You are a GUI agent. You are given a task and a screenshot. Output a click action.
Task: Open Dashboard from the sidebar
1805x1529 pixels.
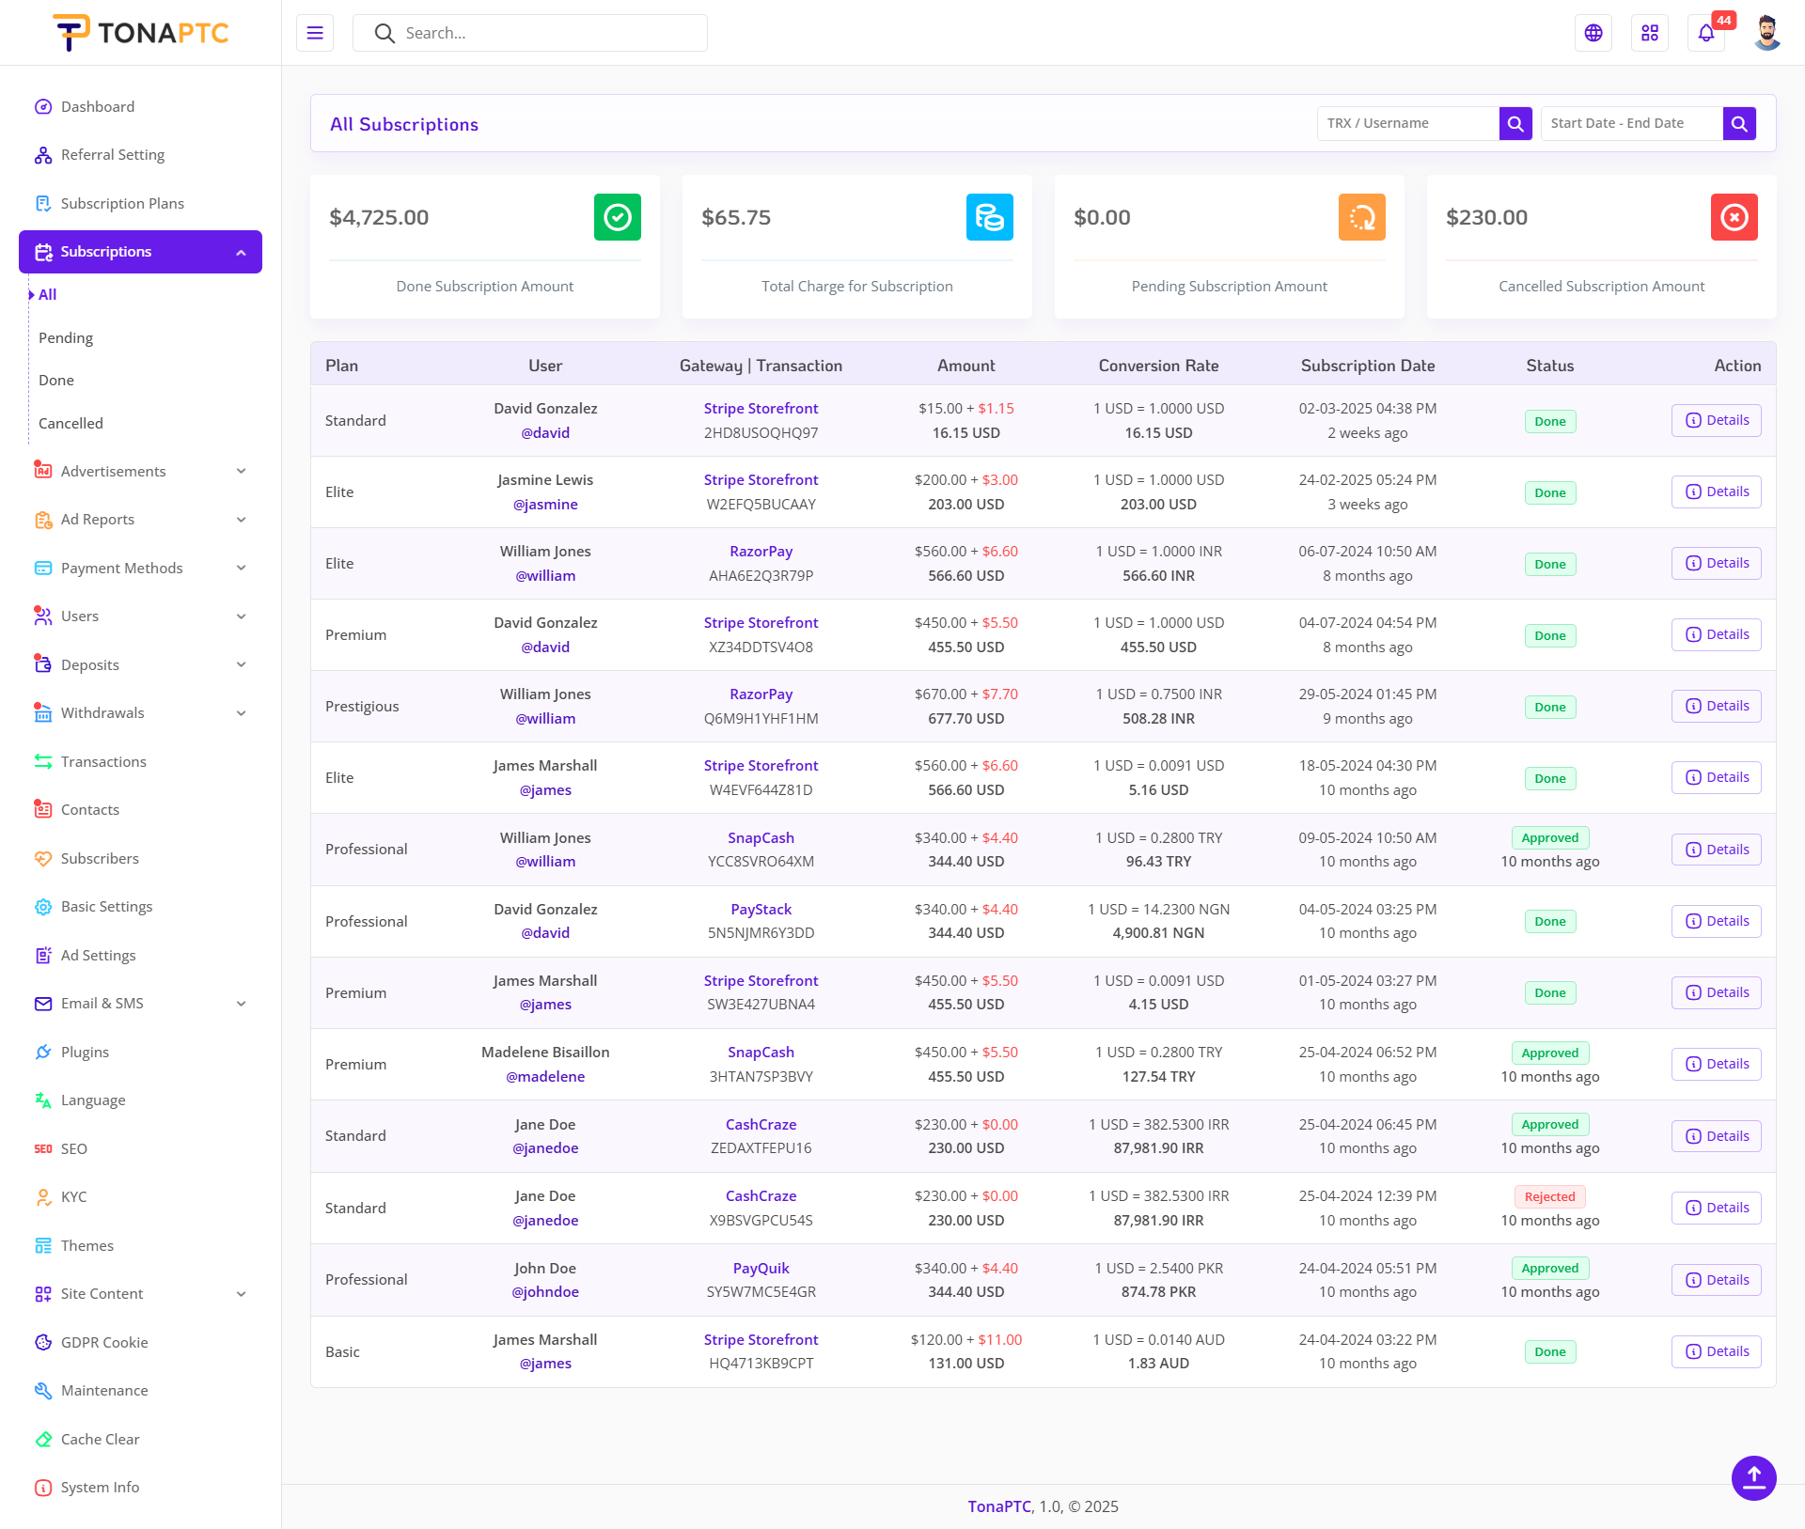(98, 106)
